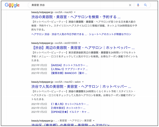The image size is (159, 127).
Task: Open sitelink ショートヘアのカットが得意なサロン
Action: (110, 34)
